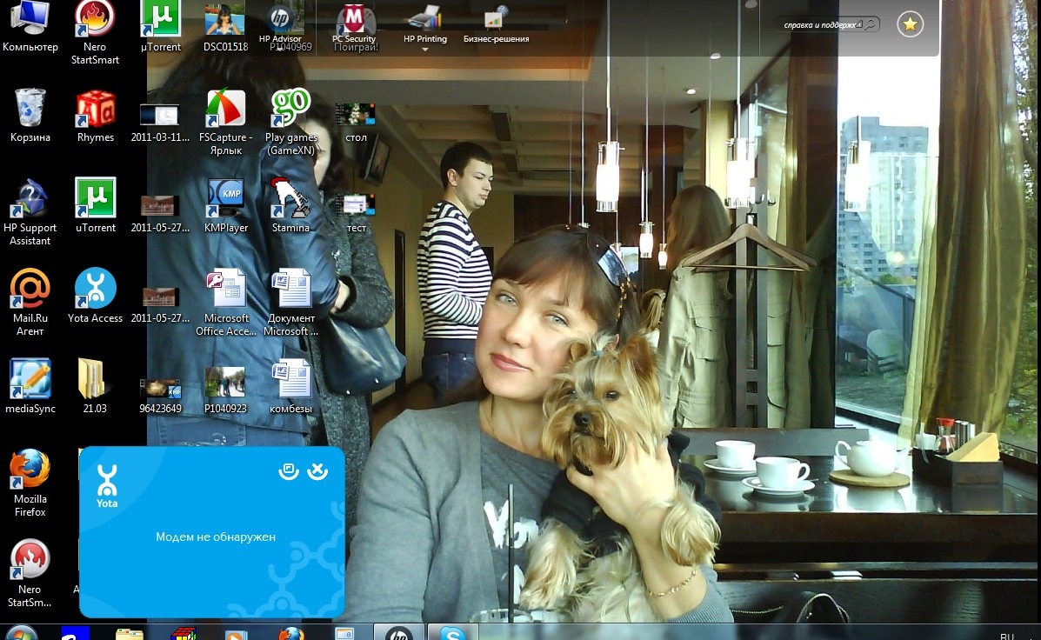Close the Yota modem widget
This screenshot has width=1041, height=640.
click(318, 470)
